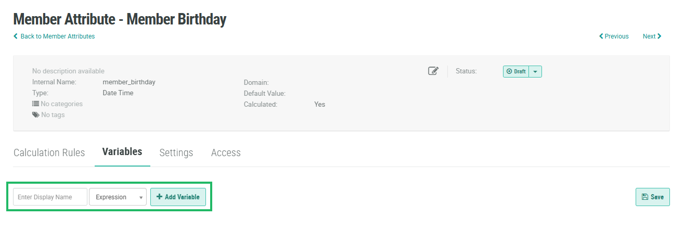This screenshot has height=242, width=684.
Task: Go to the Previous member attribute
Action: coord(616,36)
